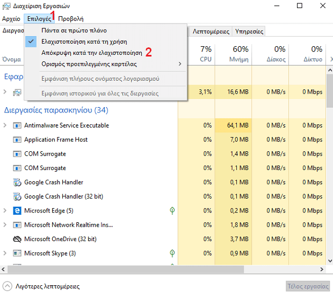
Task: Click the horizontal scrollbar left arrow
Action: coord(3,270)
